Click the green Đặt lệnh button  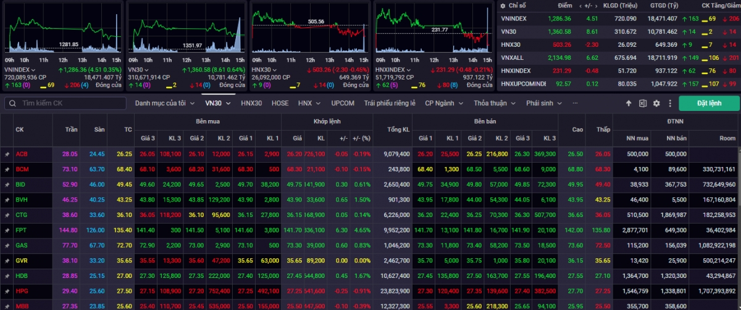click(x=709, y=104)
